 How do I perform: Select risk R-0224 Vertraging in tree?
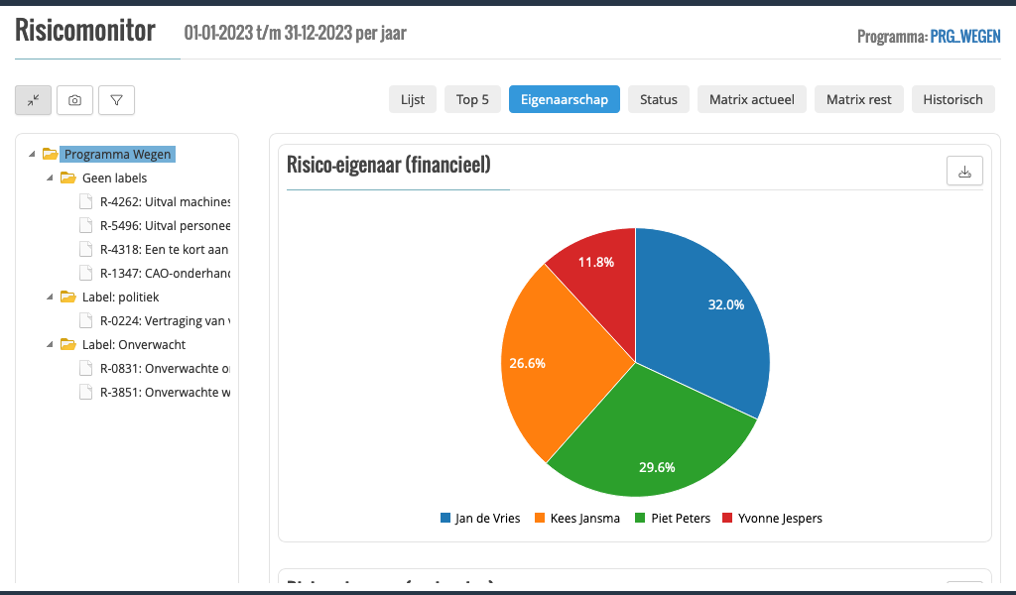(164, 321)
